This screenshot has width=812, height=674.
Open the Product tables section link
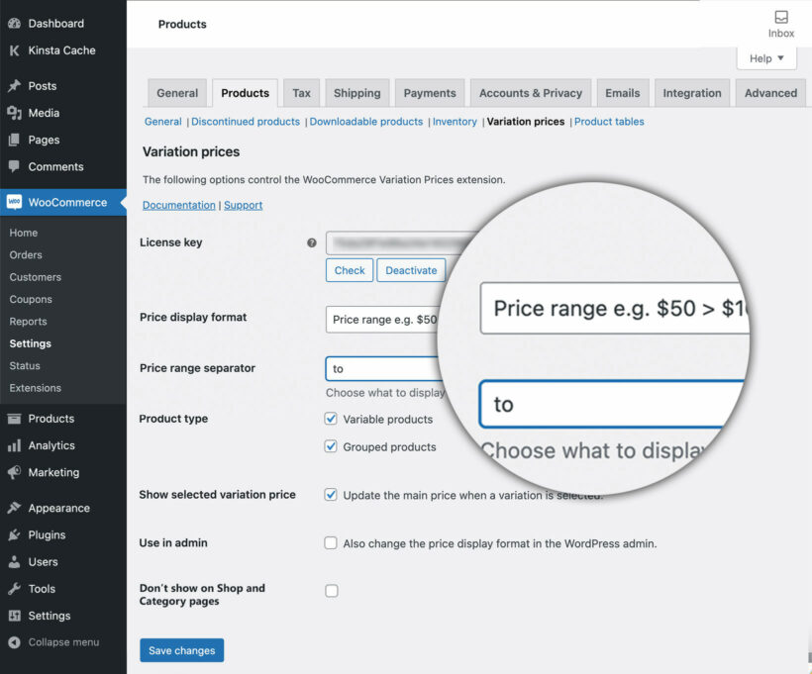click(609, 122)
